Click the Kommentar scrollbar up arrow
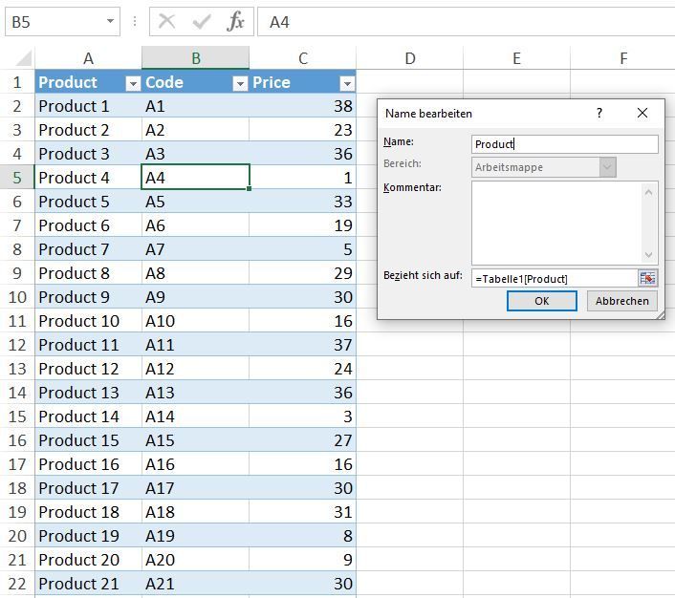 (649, 191)
